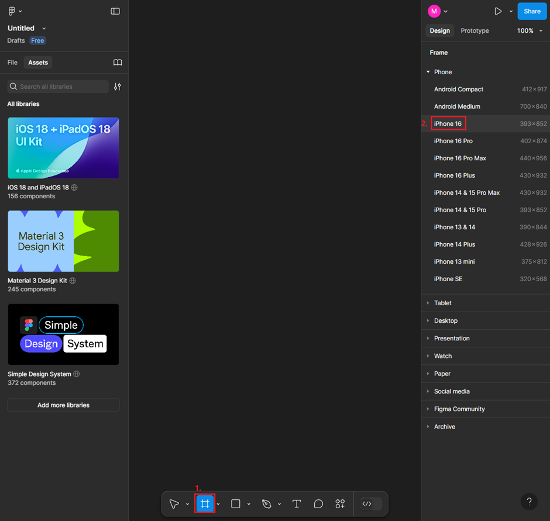550x521 pixels.
Task: Expand the Presentation presets section
Action: coord(428,339)
